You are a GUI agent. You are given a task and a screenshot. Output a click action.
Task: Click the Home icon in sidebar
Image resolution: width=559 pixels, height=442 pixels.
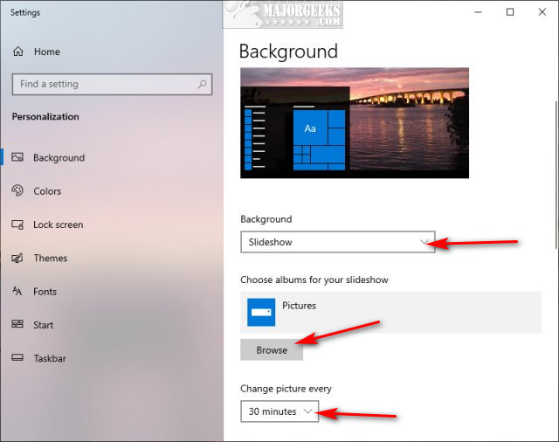[17, 52]
